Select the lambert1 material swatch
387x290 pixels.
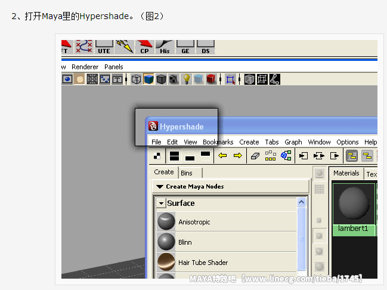354,209
